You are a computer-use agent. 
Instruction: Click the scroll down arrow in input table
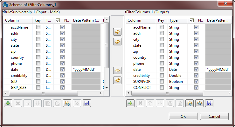[x=107, y=88]
